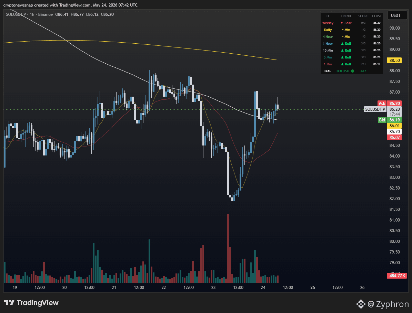Click the 2/3 score in the 1 Min row
The image size is (412, 313).
[x=363, y=64]
